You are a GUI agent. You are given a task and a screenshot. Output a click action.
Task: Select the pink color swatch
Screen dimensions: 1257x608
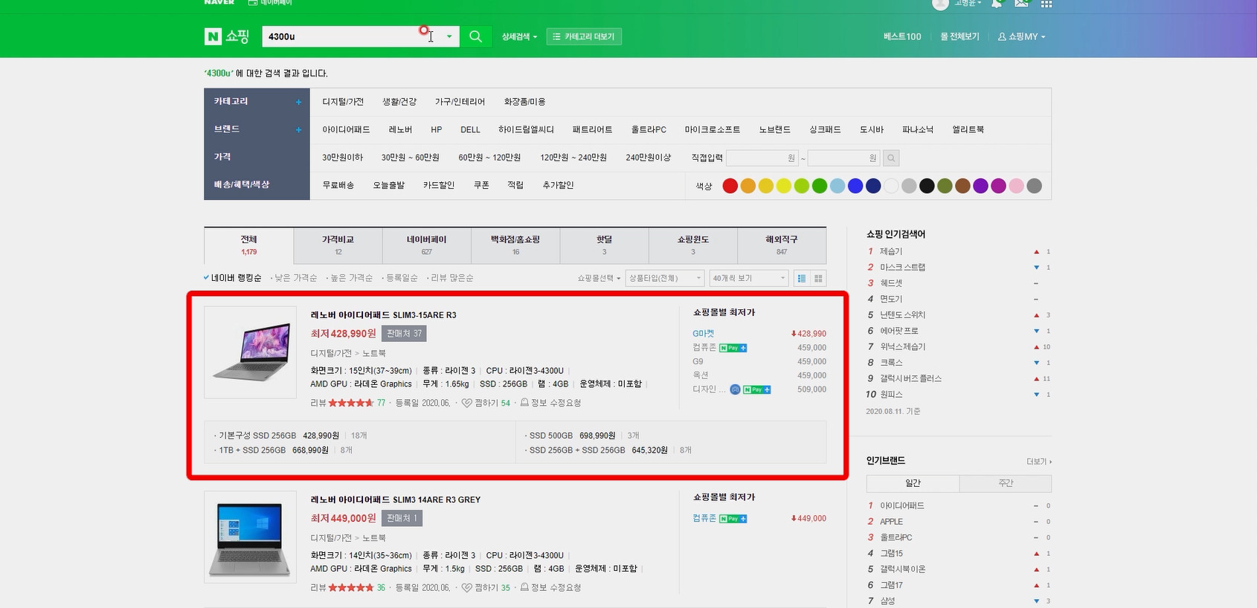pos(1016,186)
